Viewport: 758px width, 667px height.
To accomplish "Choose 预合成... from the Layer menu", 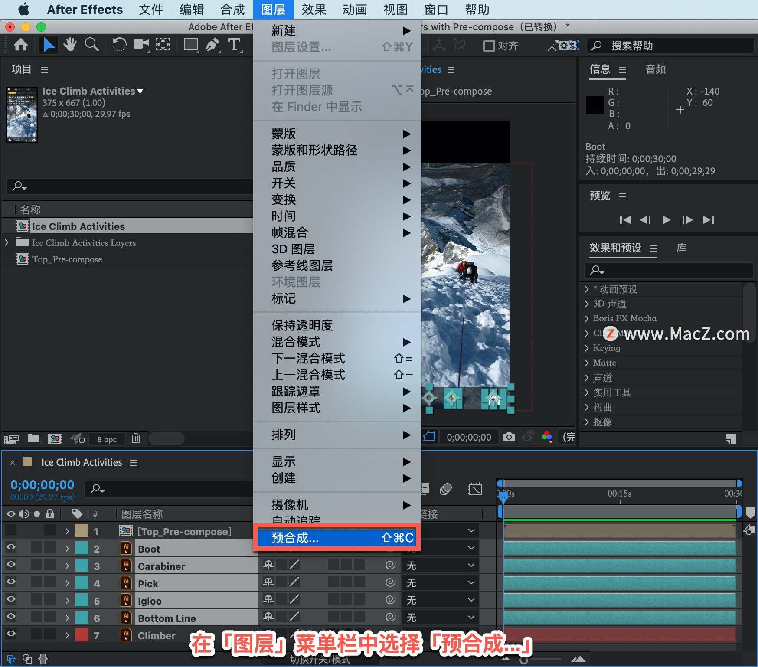I will coord(337,538).
